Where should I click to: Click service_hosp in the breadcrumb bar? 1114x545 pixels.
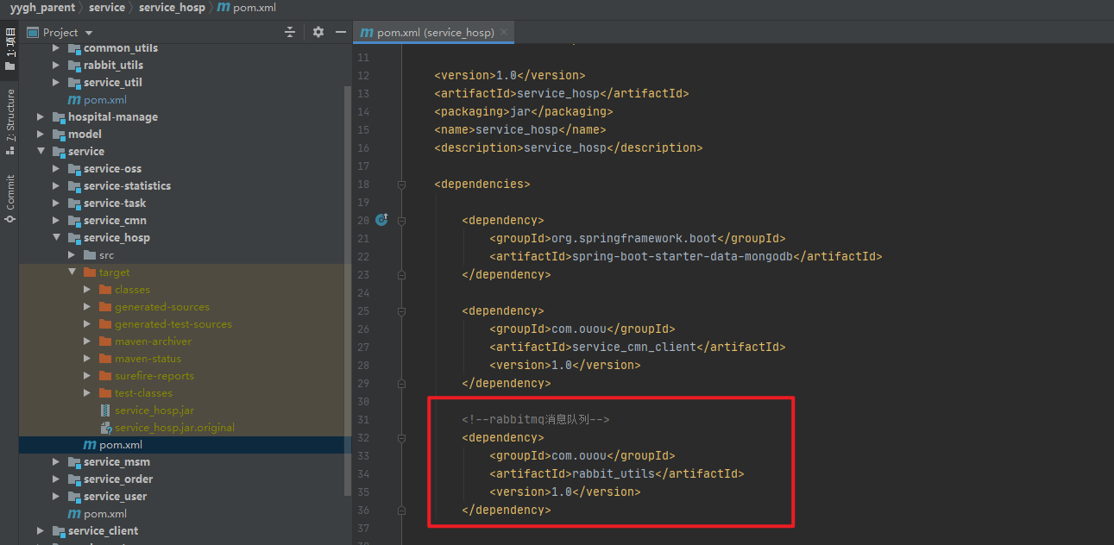point(172,8)
